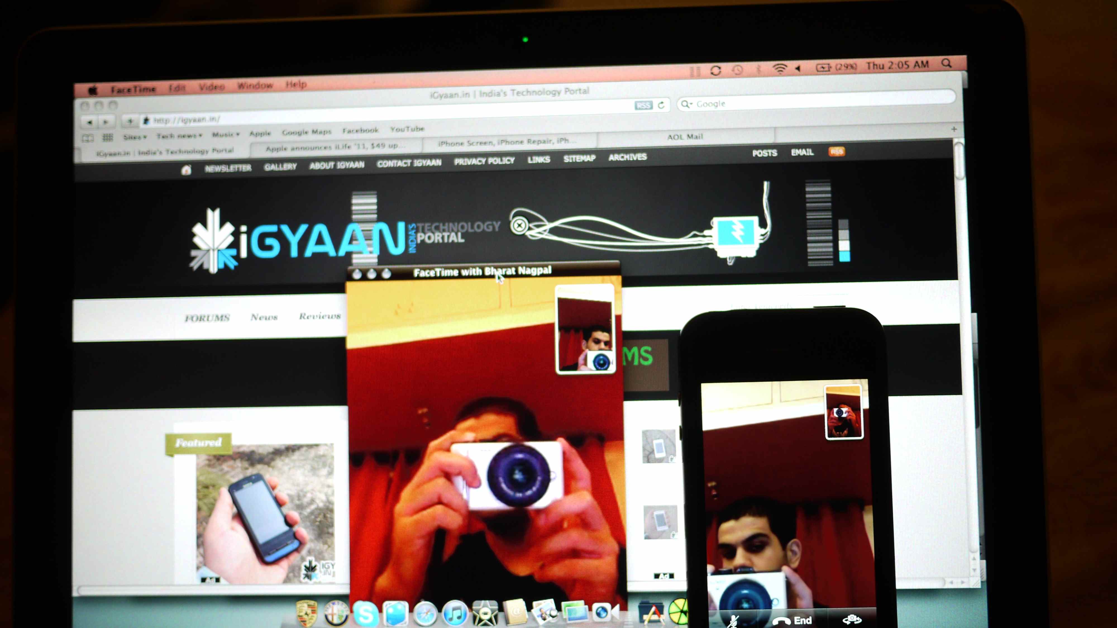The height and width of the screenshot is (628, 1117).
Task: Open Skype from the dock
Action: (366, 614)
